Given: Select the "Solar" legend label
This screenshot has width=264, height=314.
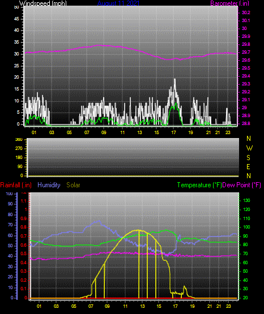Looking at the screenshot, I should [73, 185].
